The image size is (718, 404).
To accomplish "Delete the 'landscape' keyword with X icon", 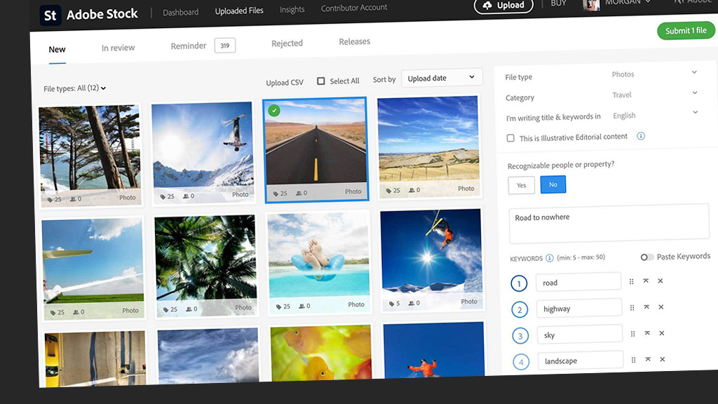I will point(661,360).
